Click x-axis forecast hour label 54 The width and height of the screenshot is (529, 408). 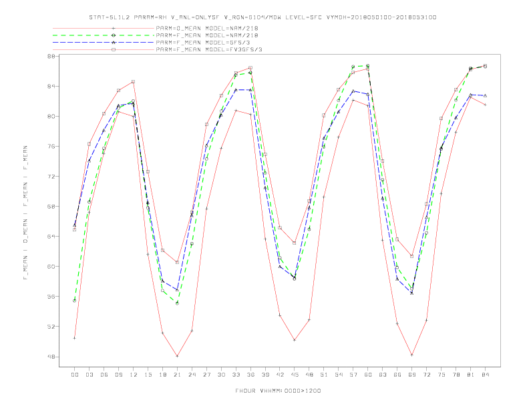pyautogui.click(x=339, y=375)
